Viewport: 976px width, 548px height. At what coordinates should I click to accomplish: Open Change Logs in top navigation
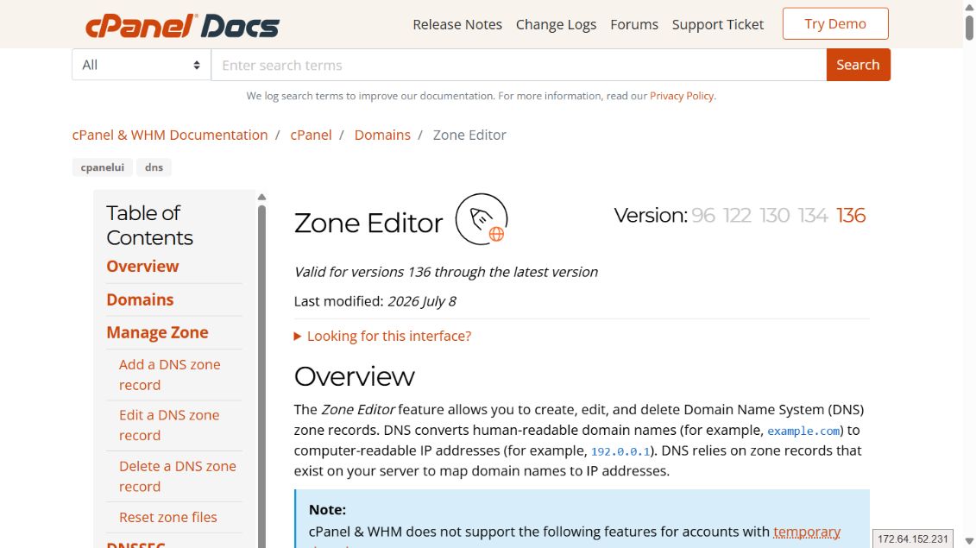556,24
